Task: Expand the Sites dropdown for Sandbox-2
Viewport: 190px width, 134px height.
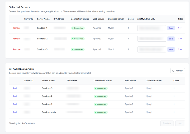Action: 180,39
